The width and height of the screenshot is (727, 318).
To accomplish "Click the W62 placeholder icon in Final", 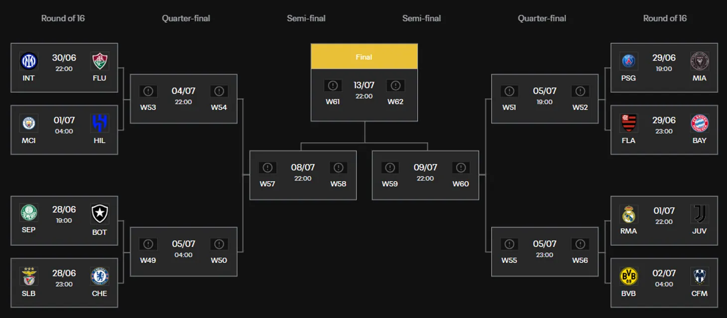I will 395,86.
